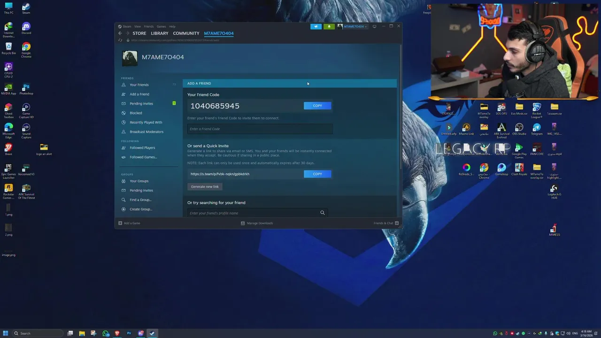Click the Windows Start button
Viewport: 601px width, 338px height.
pos(6,333)
